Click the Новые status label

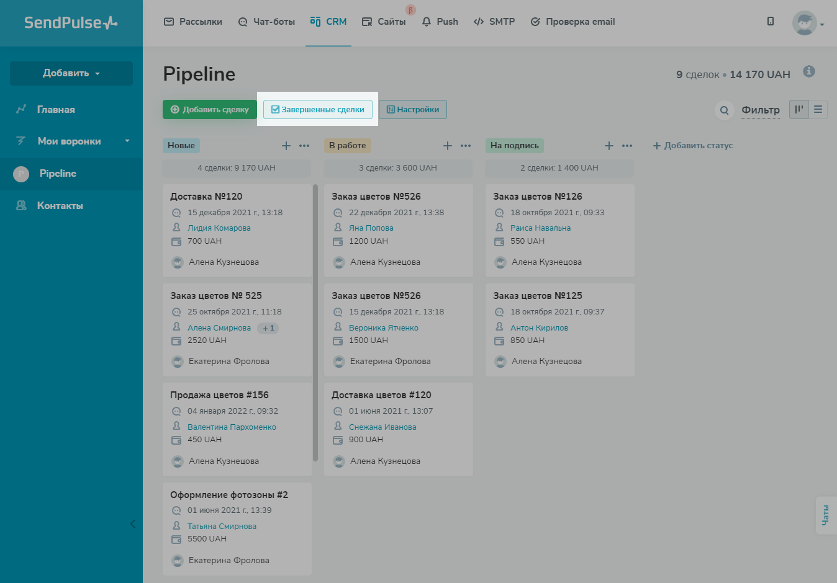[181, 146]
